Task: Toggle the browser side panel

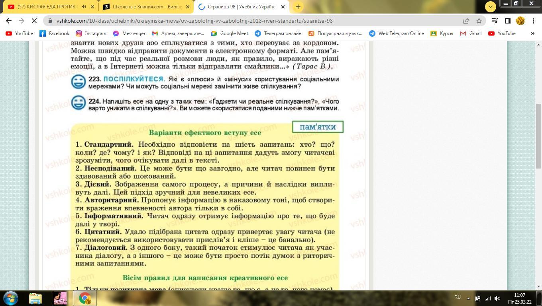Action: click(507, 21)
